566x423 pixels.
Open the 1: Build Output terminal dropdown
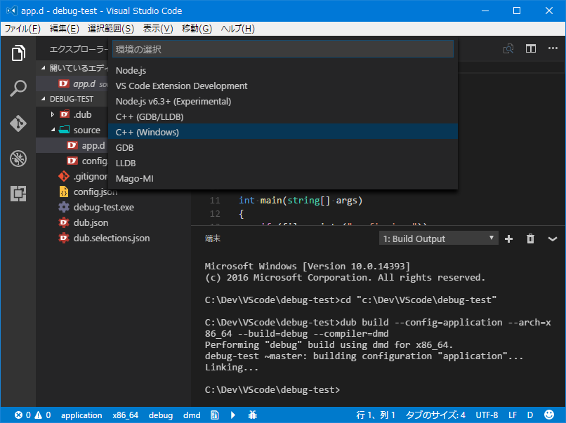(438, 239)
